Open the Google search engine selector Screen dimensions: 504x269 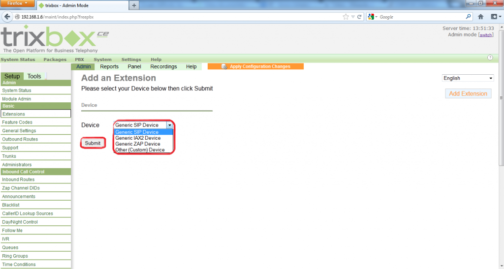(x=373, y=17)
